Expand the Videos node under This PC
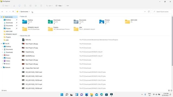The image size is (173, 97). [2, 61]
